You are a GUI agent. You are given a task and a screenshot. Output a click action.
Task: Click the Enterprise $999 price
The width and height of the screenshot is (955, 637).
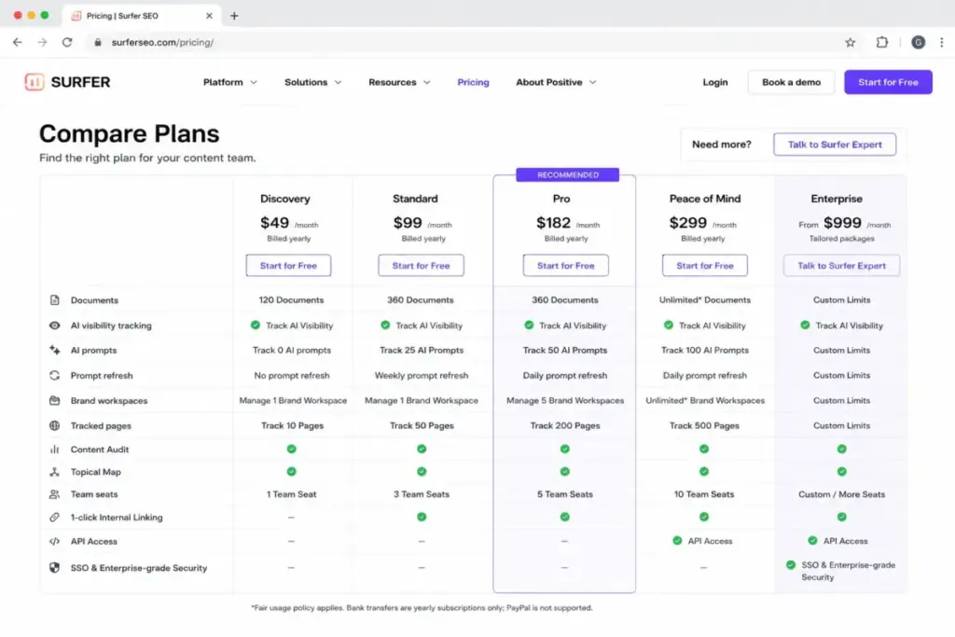point(842,223)
